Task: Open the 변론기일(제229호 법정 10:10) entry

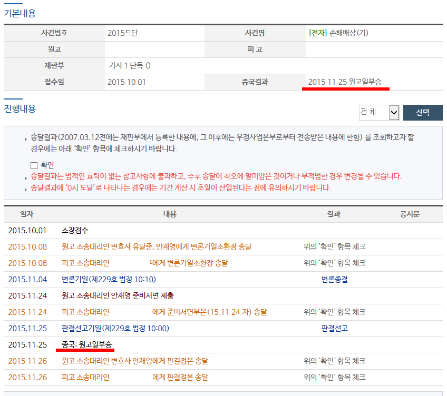Action: coord(109,280)
